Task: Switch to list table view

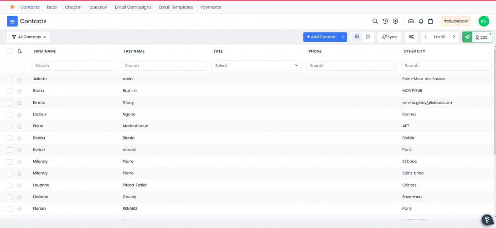Action: coord(357,36)
